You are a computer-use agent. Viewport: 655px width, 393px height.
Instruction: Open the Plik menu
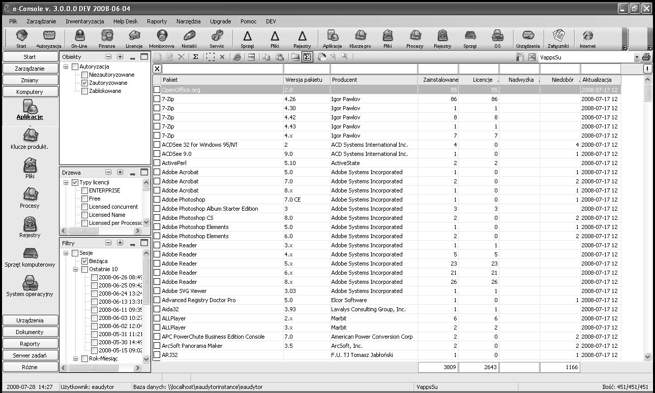[13, 21]
